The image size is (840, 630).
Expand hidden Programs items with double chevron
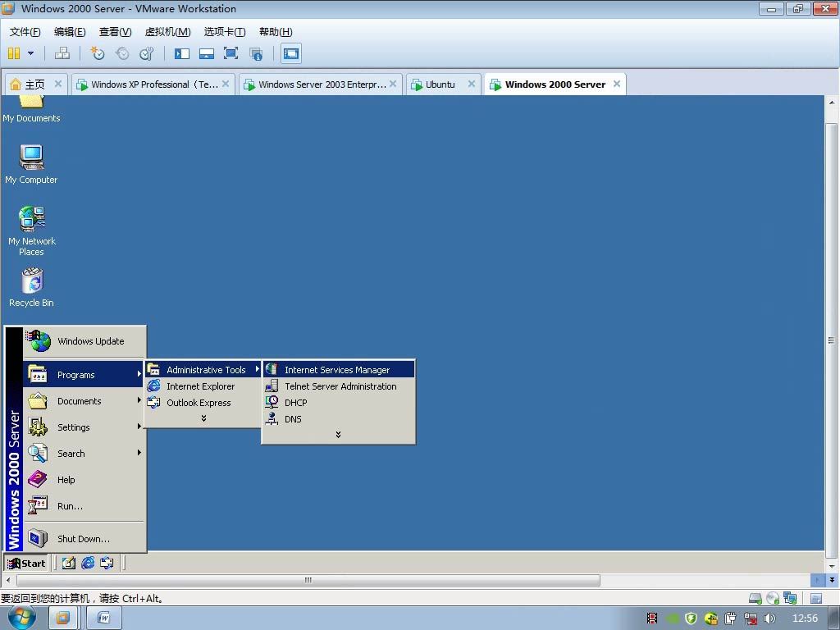click(x=203, y=418)
